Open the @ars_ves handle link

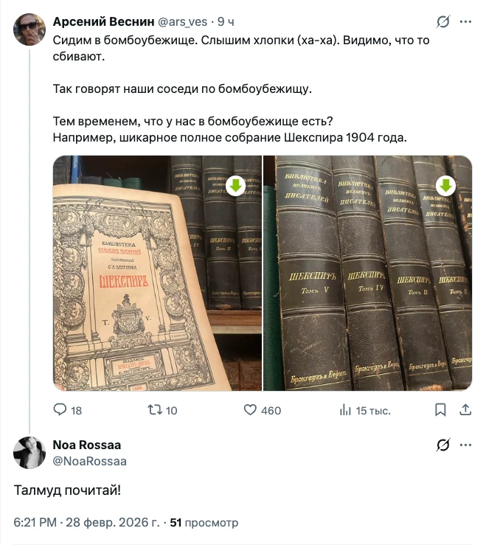[182, 22]
